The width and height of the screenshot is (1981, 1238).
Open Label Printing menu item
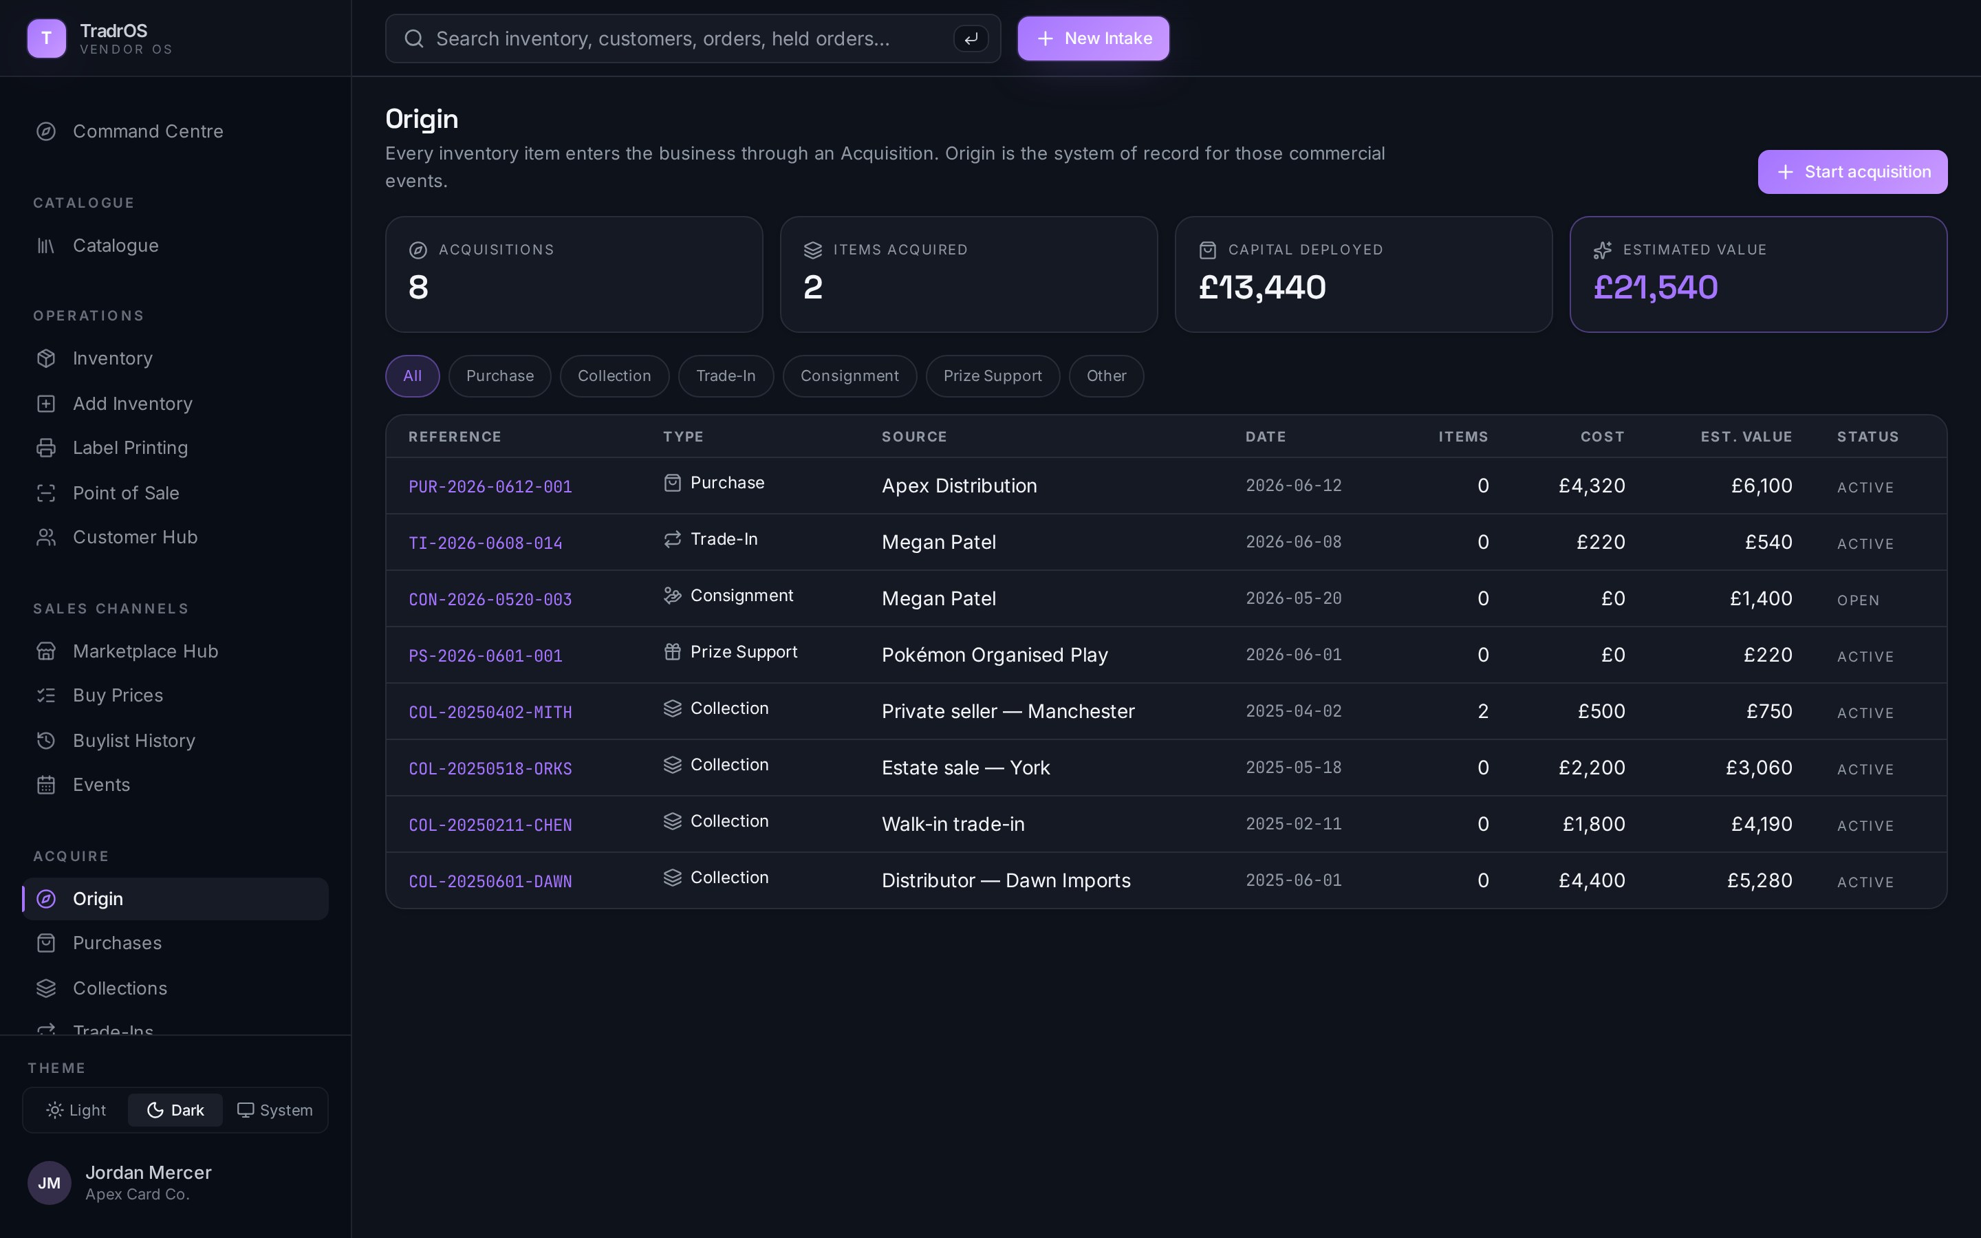pyautogui.click(x=175, y=448)
